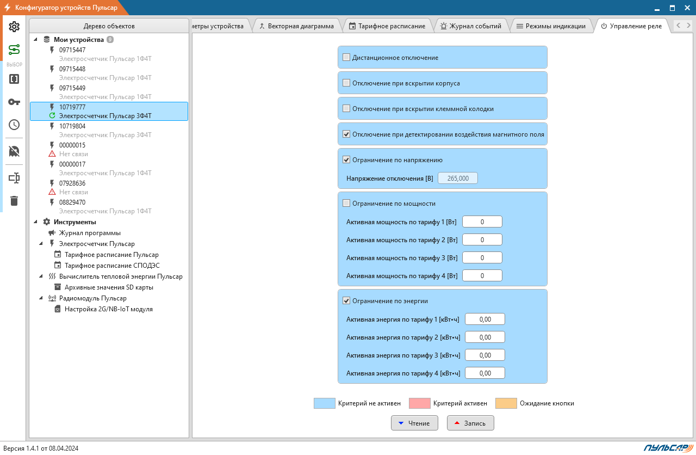Click the red warning triangle under 07928636
The image size is (696, 455).
[x=52, y=192]
